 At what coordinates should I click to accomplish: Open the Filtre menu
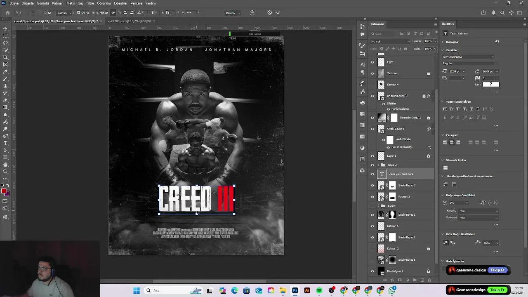[x=90, y=3]
